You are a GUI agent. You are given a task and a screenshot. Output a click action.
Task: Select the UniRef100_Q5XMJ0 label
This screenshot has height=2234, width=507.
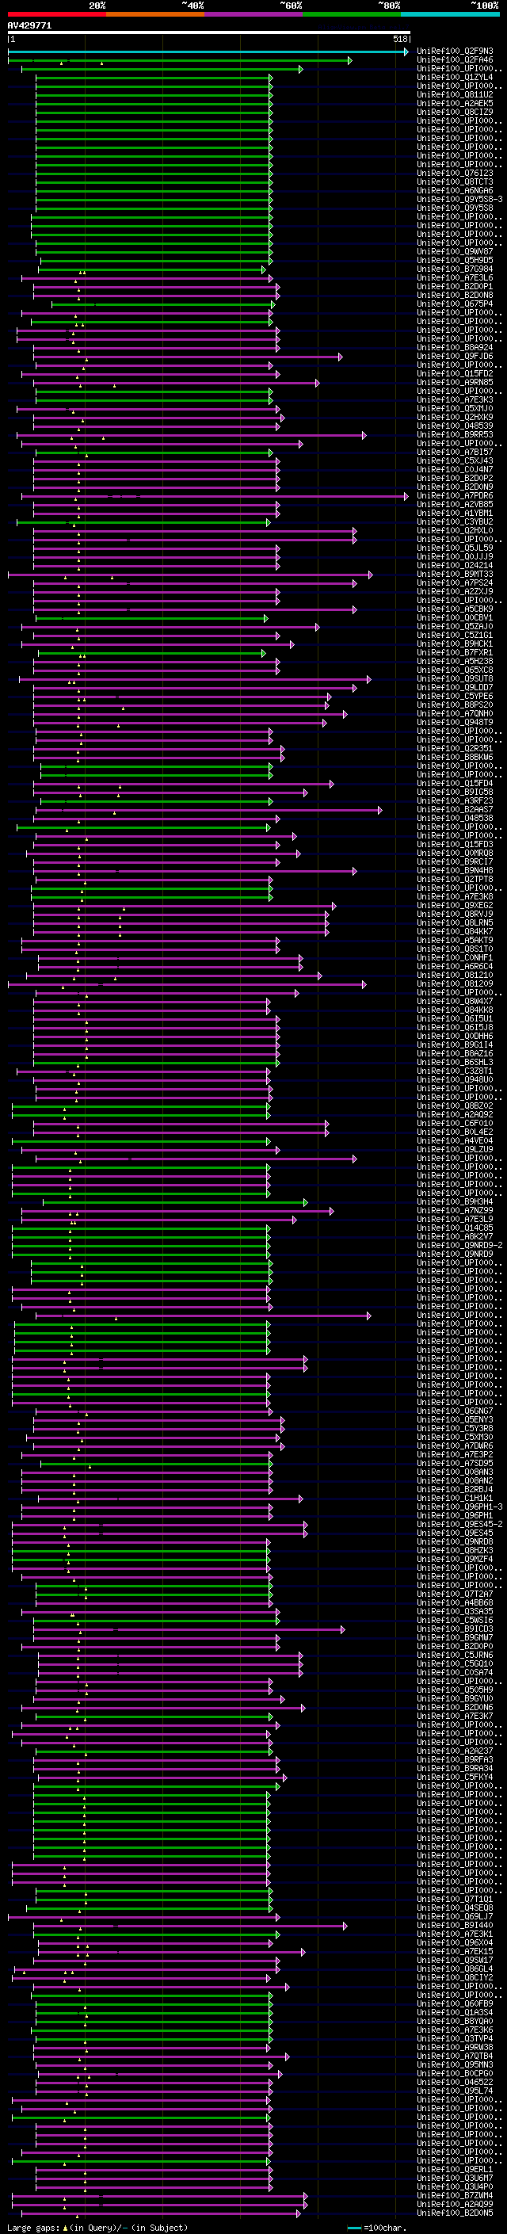(455, 410)
